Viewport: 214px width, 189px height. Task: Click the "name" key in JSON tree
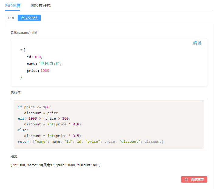pos(32,64)
